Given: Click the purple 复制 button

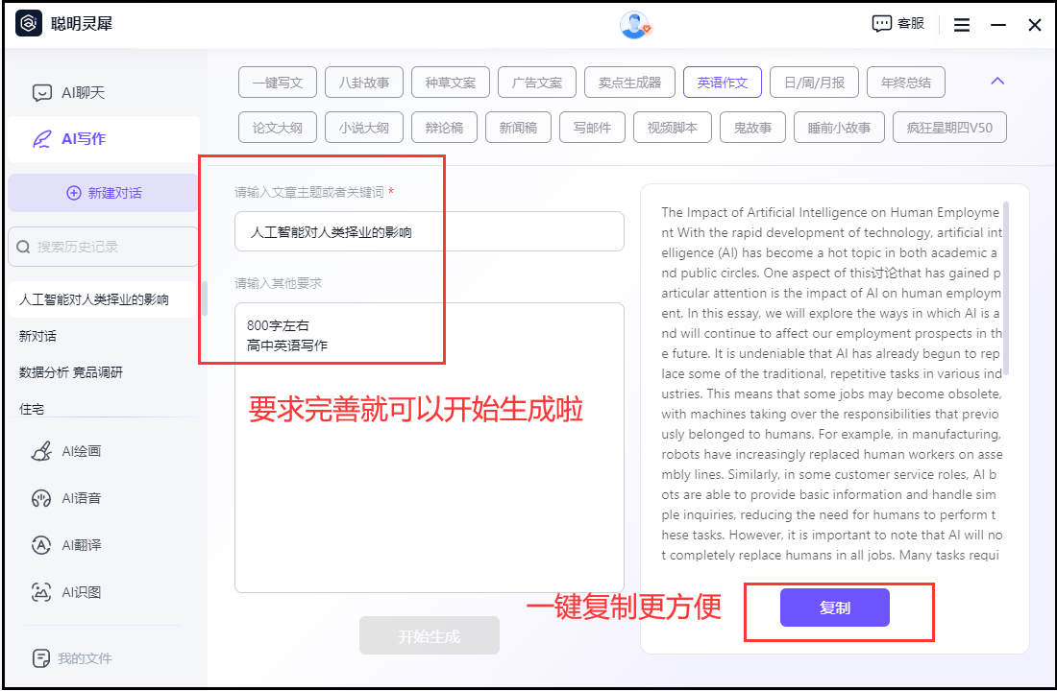Looking at the screenshot, I should pos(834,608).
